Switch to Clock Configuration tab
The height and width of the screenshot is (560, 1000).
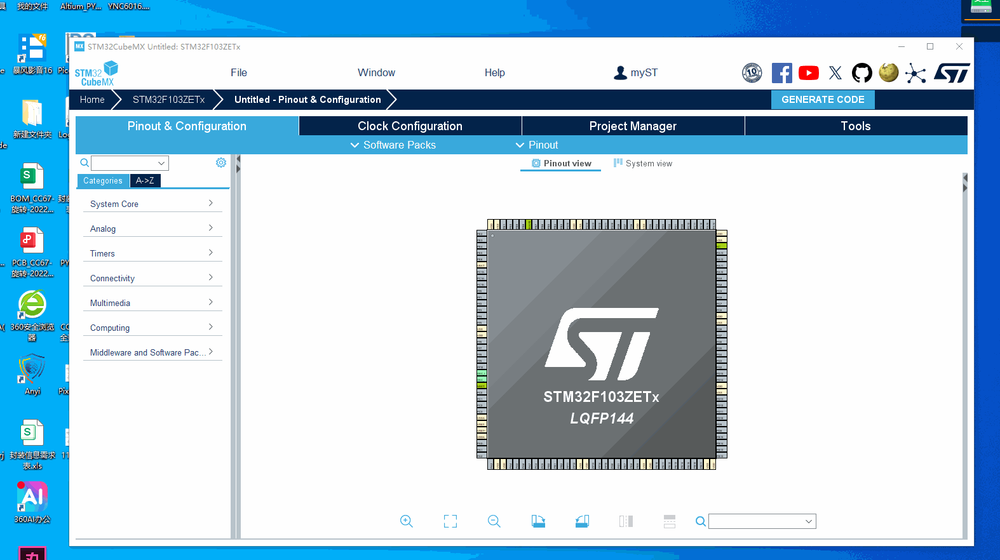410,126
